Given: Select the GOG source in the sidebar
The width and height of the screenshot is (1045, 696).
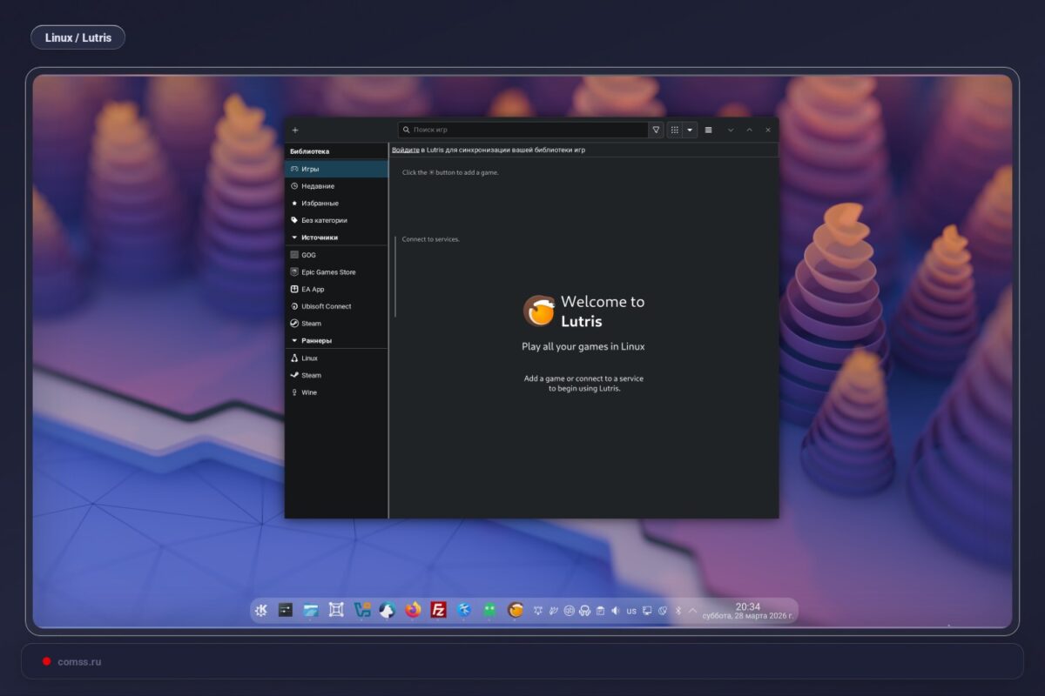Looking at the screenshot, I should click(307, 254).
